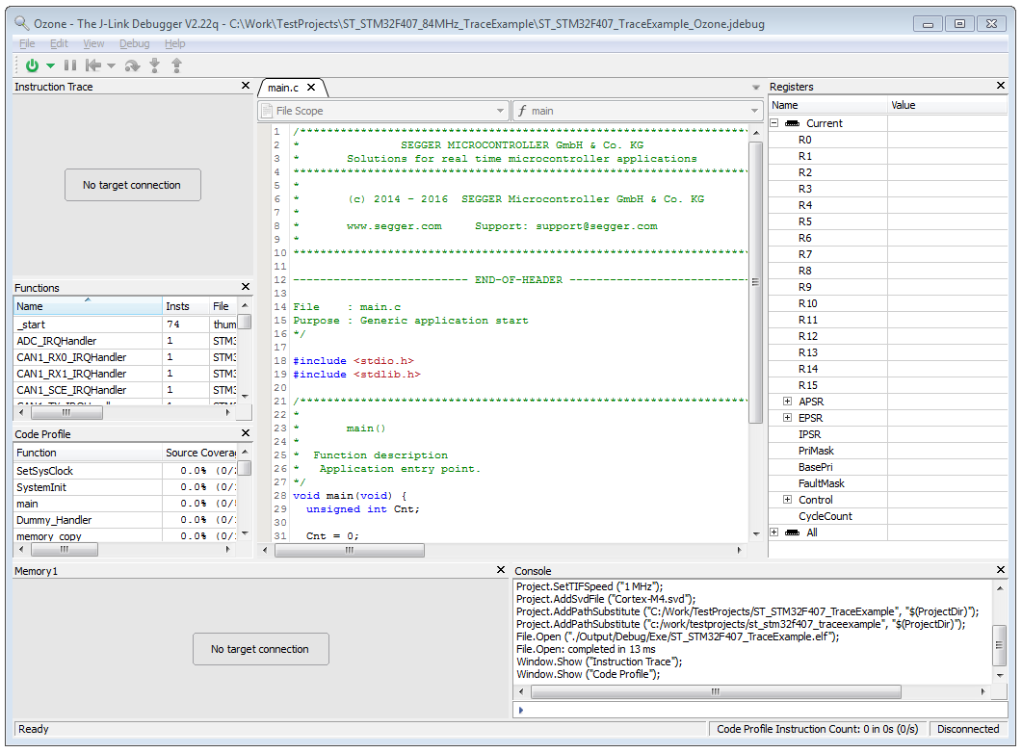Select the CycleCount register row
1022x753 pixels.
[888, 516]
